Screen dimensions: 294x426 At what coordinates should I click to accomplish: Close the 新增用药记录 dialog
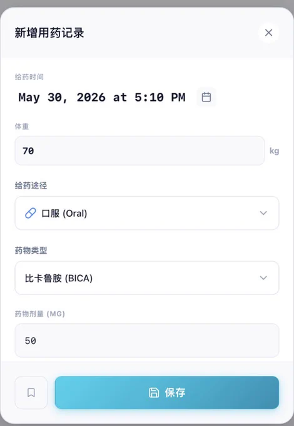pyautogui.click(x=268, y=33)
